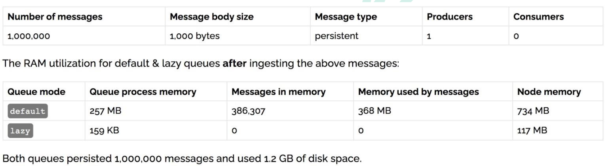Select the 386,307 messages value

(x=248, y=111)
